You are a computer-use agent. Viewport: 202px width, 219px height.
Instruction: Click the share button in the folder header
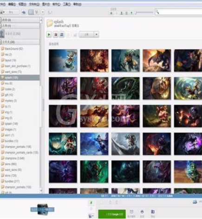coord(86,34)
